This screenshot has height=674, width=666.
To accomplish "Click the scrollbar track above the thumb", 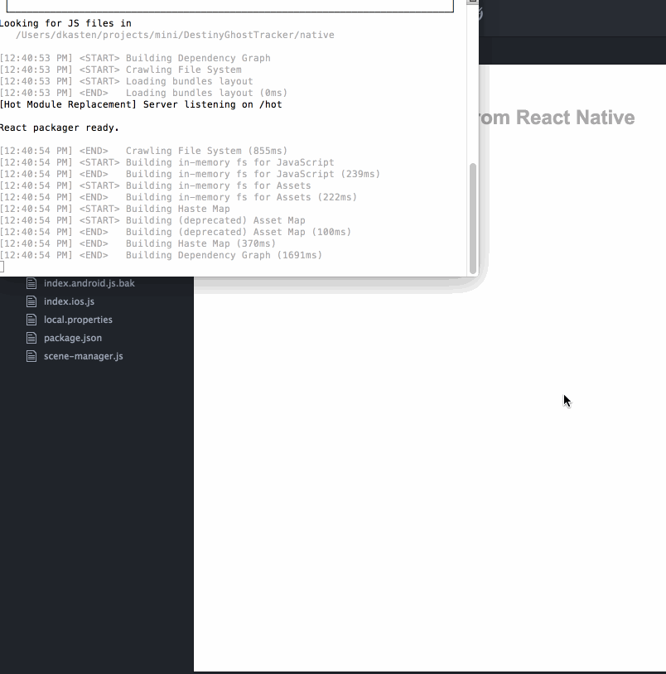I will [x=473, y=83].
